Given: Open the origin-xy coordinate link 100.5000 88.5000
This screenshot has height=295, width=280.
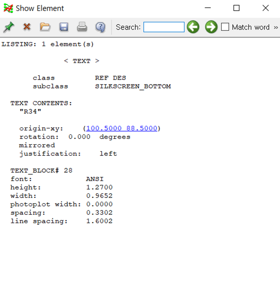Looking at the screenshot, I should (x=121, y=128).
